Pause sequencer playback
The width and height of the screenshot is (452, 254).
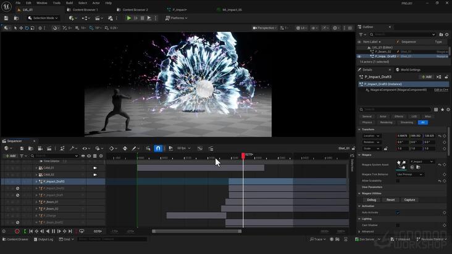coord(53,231)
